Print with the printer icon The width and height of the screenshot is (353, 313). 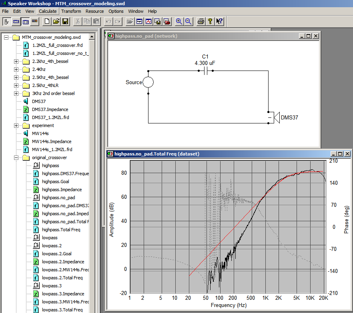point(201,22)
